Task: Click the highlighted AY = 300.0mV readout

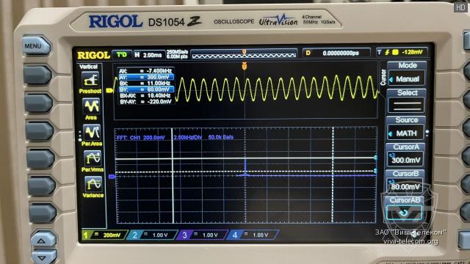Action: [x=145, y=77]
